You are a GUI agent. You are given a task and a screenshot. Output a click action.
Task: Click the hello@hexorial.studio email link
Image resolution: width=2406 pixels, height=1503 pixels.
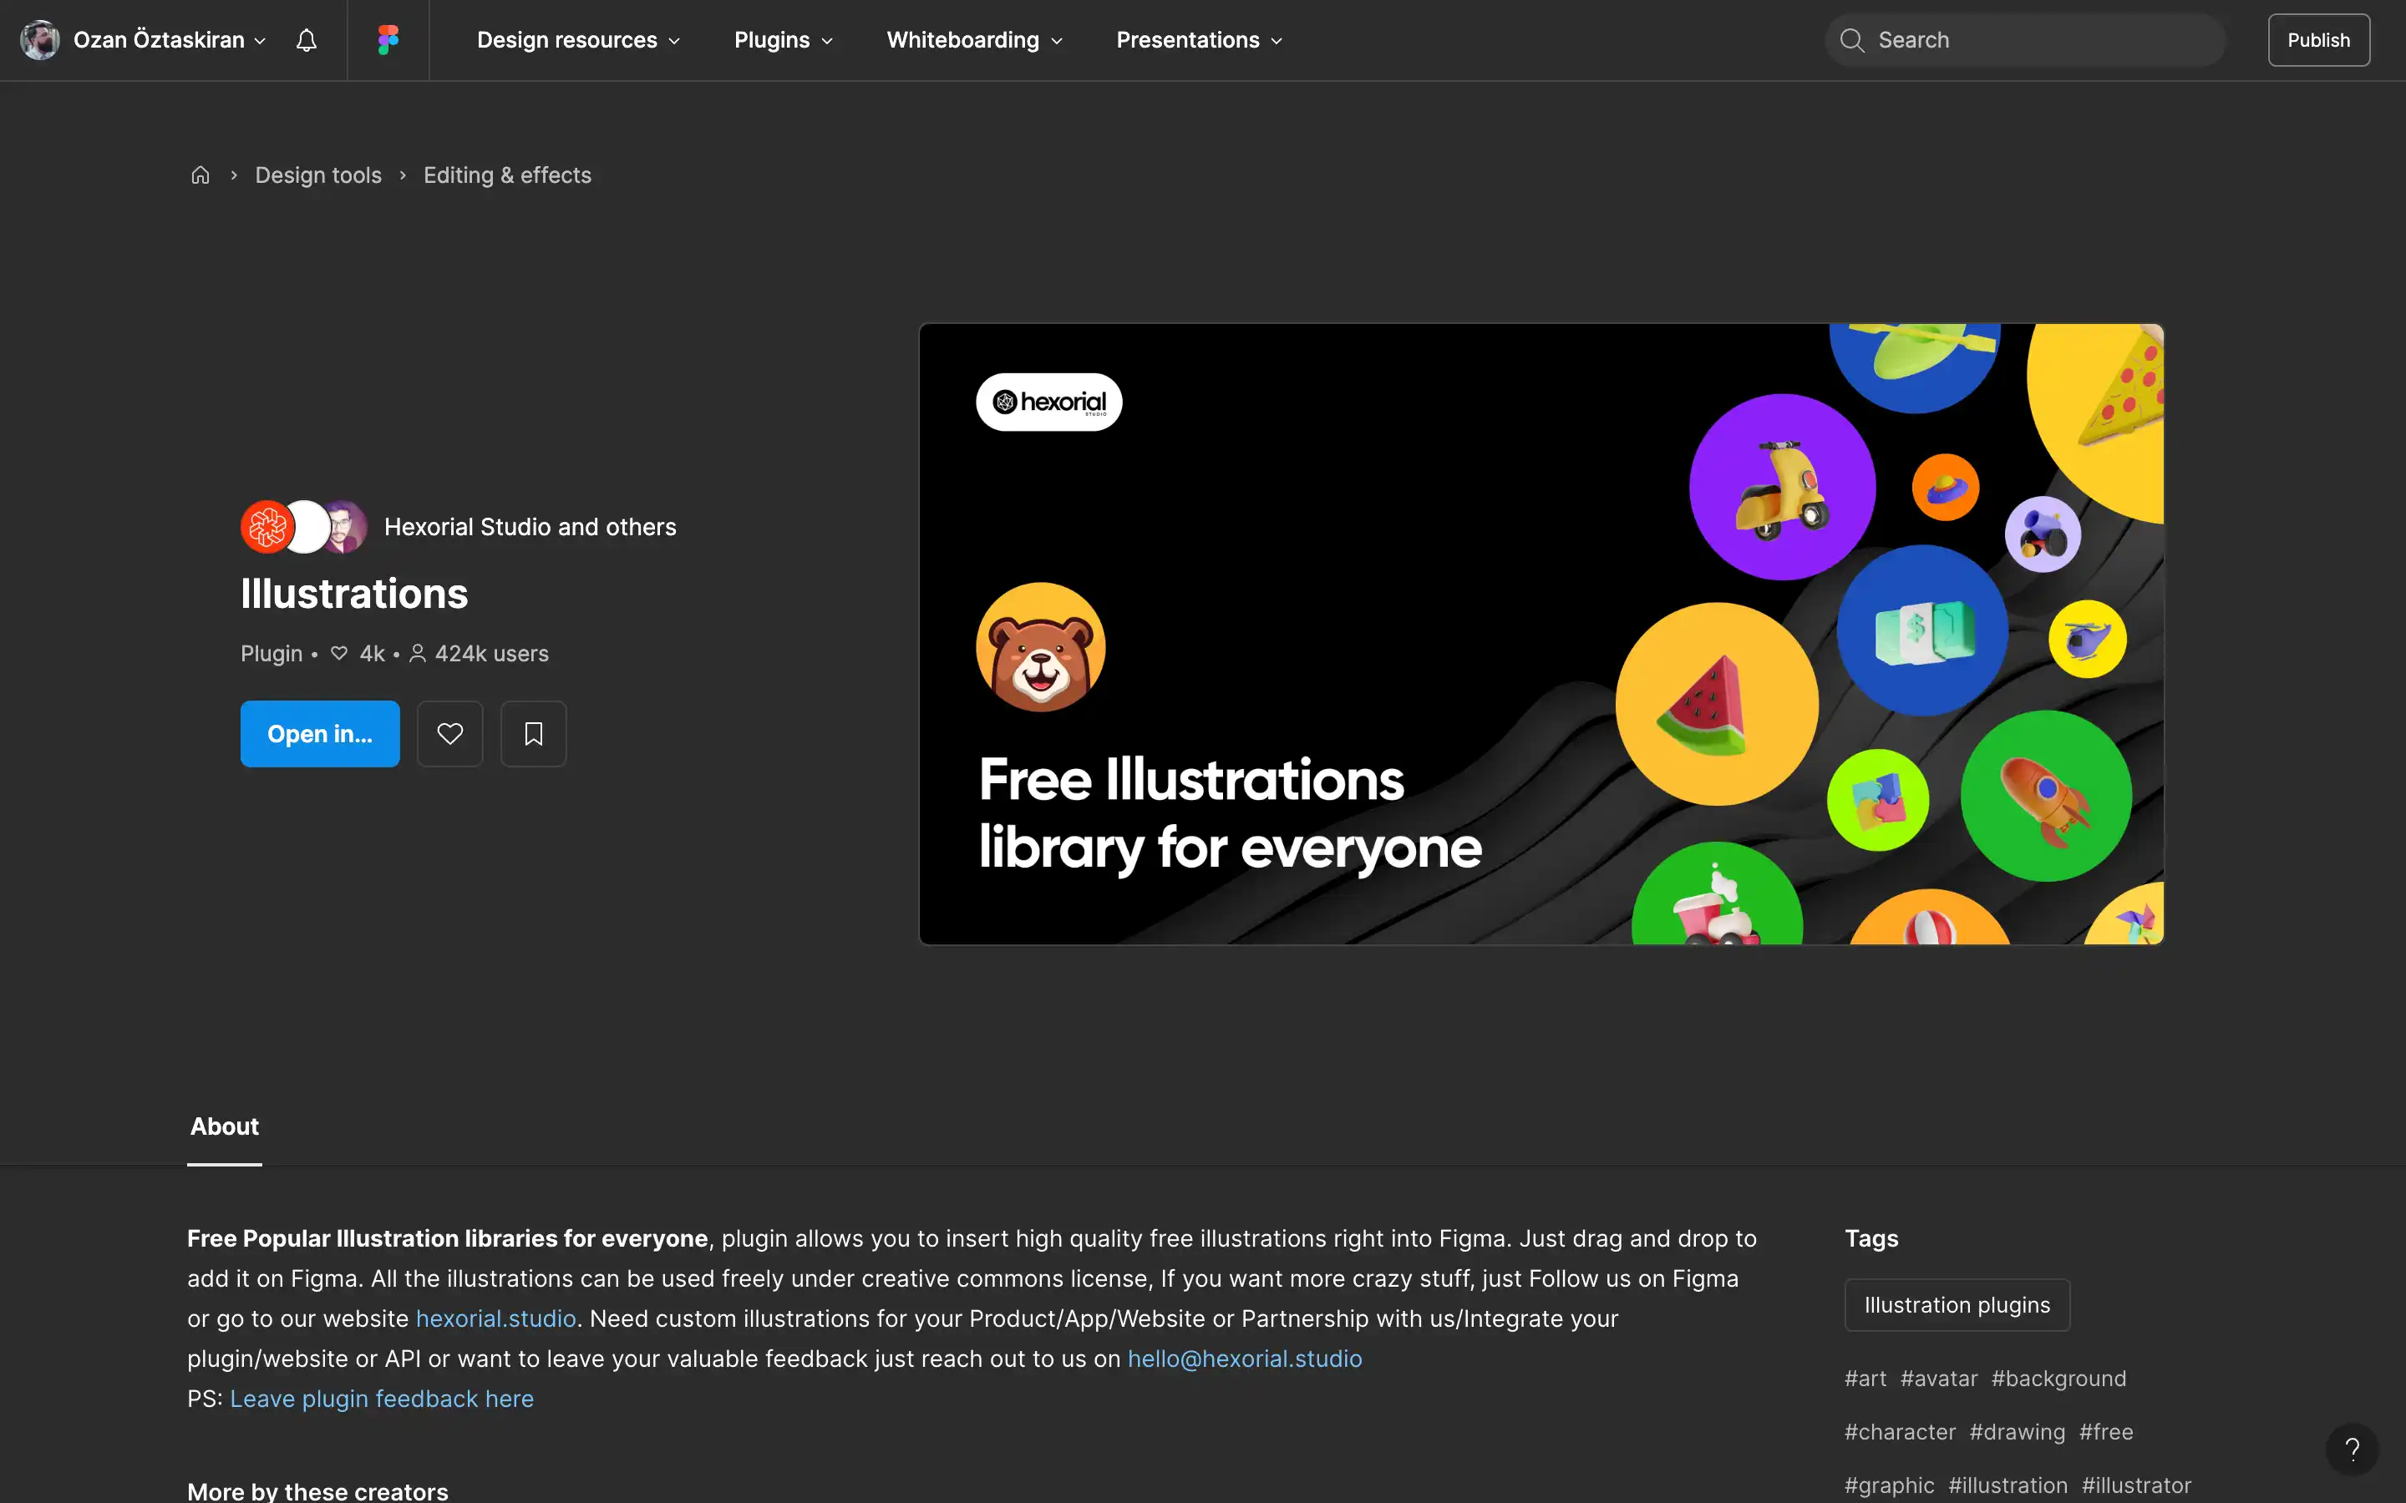[1245, 1358]
